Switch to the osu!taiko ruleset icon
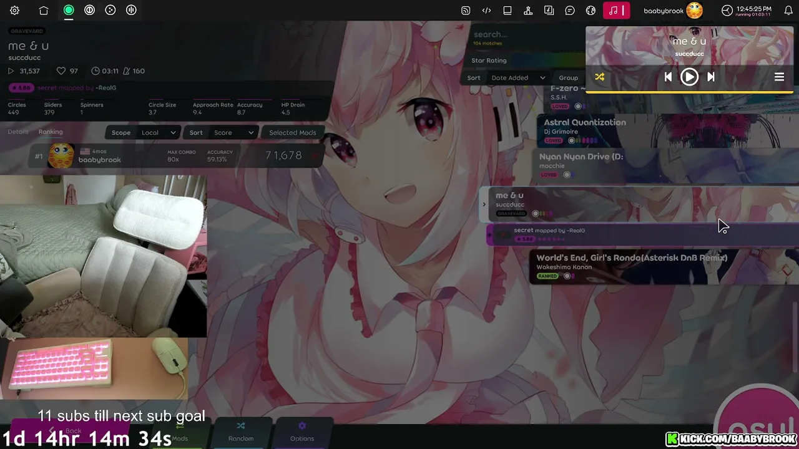 tap(89, 10)
